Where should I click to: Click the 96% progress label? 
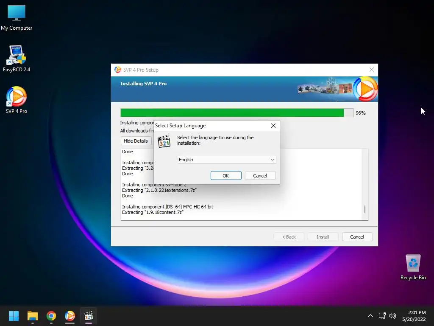point(361,113)
